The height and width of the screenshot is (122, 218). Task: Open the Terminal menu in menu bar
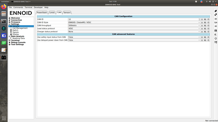point(28,7)
